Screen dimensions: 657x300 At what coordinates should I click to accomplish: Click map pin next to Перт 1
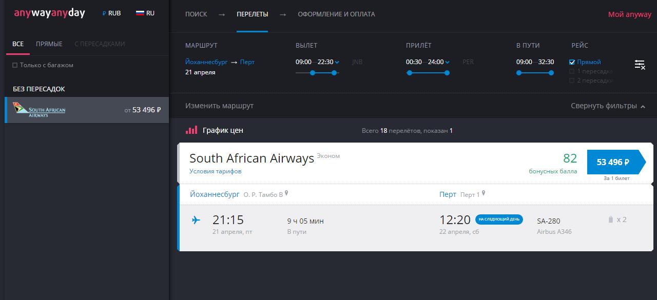(484, 194)
